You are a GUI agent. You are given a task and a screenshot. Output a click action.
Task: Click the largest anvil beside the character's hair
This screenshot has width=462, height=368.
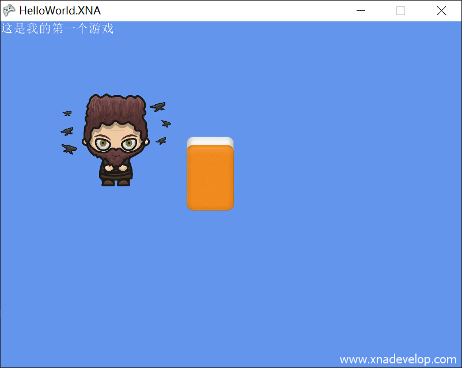tap(158, 107)
